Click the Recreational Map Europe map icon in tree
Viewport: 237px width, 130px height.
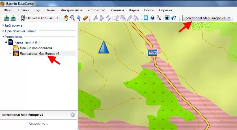tap(16, 53)
